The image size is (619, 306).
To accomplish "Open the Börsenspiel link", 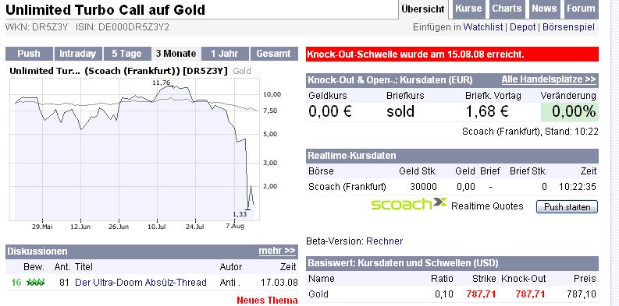I will coord(568,27).
